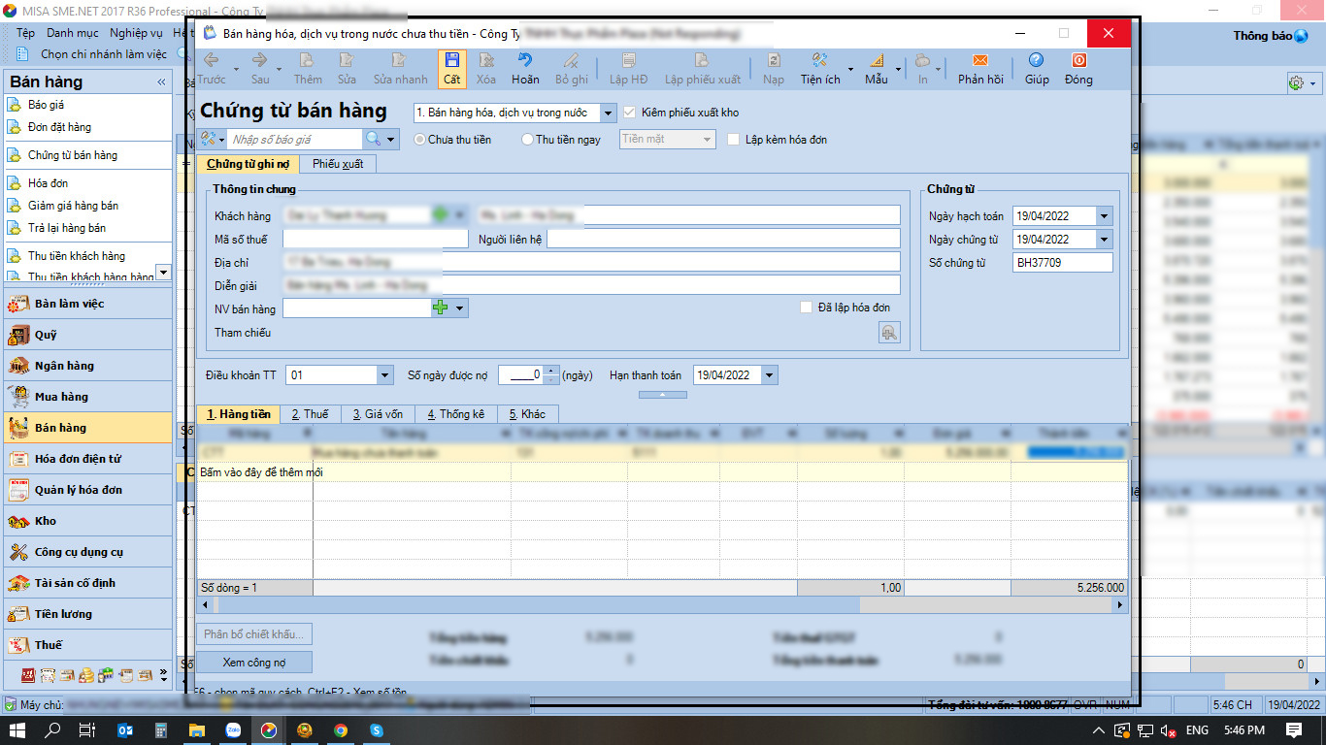Open the Danh mục menu
The image size is (1326, 745).
pos(73,33)
